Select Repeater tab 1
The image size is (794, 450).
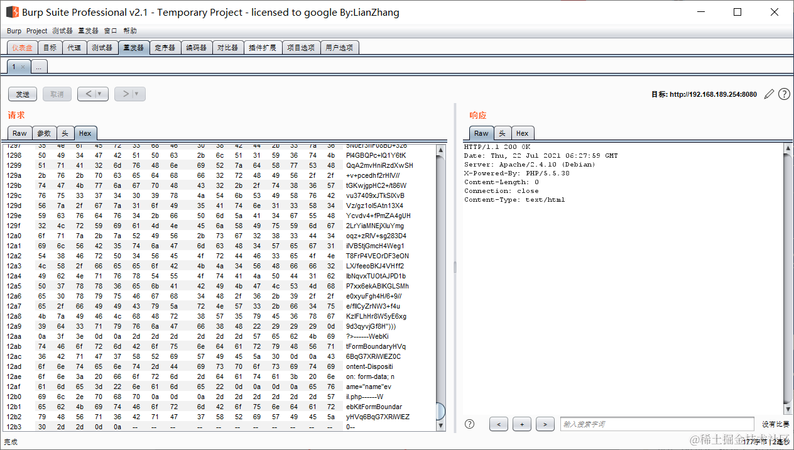14,67
